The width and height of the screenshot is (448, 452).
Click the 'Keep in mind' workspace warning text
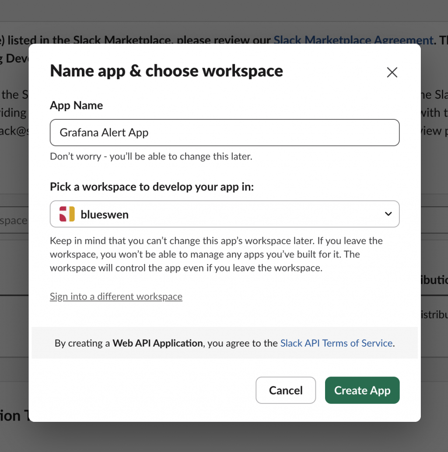coord(217,254)
